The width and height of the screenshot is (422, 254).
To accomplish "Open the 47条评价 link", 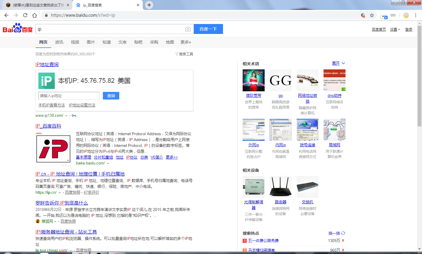I will click(x=91, y=192).
